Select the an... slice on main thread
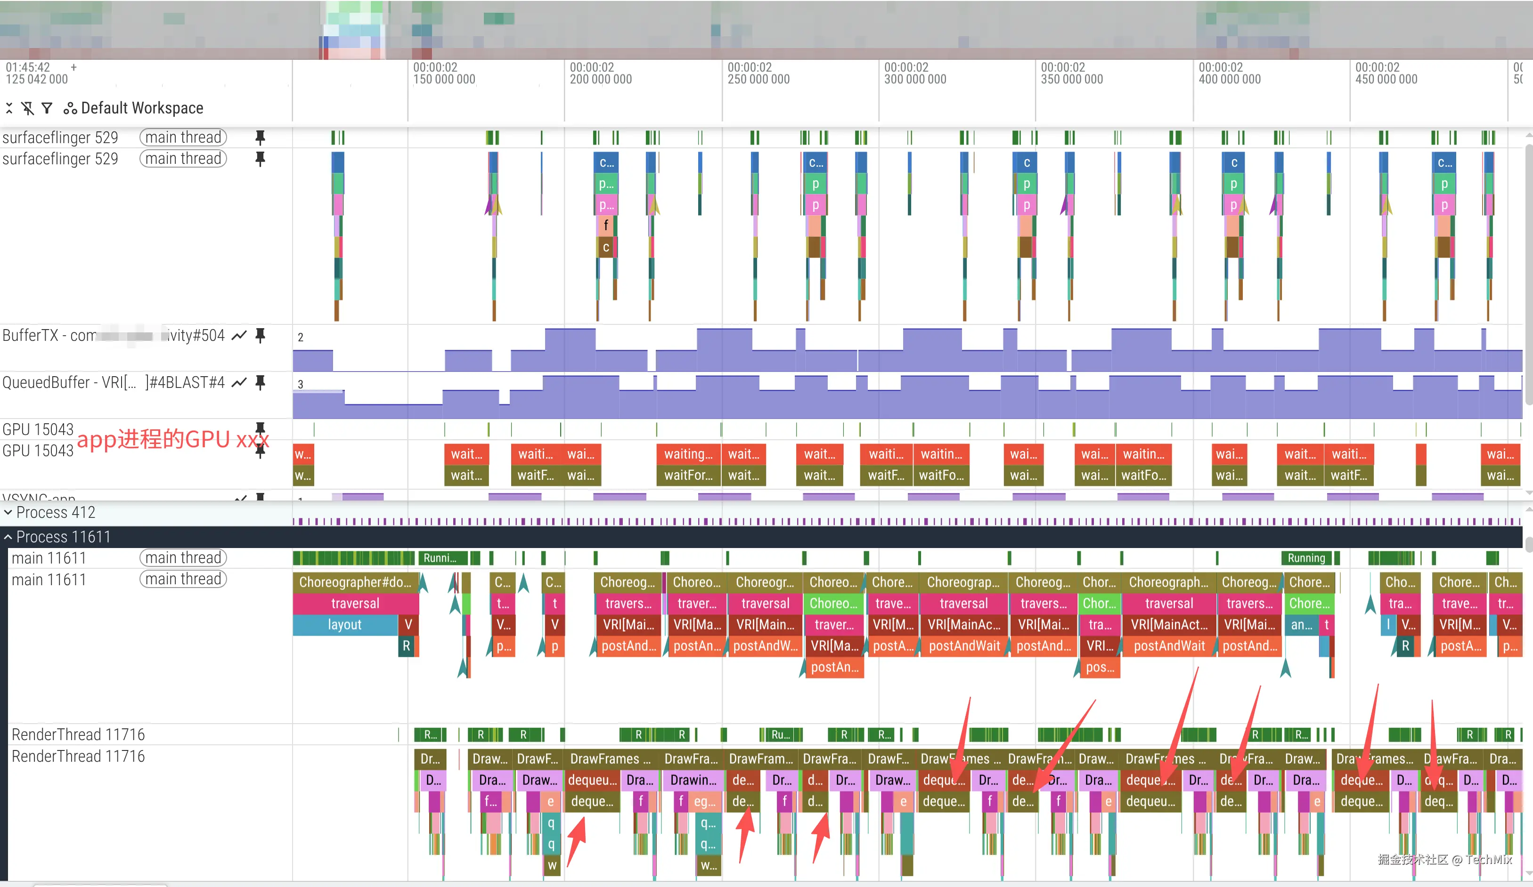1533x887 pixels. (1302, 624)
